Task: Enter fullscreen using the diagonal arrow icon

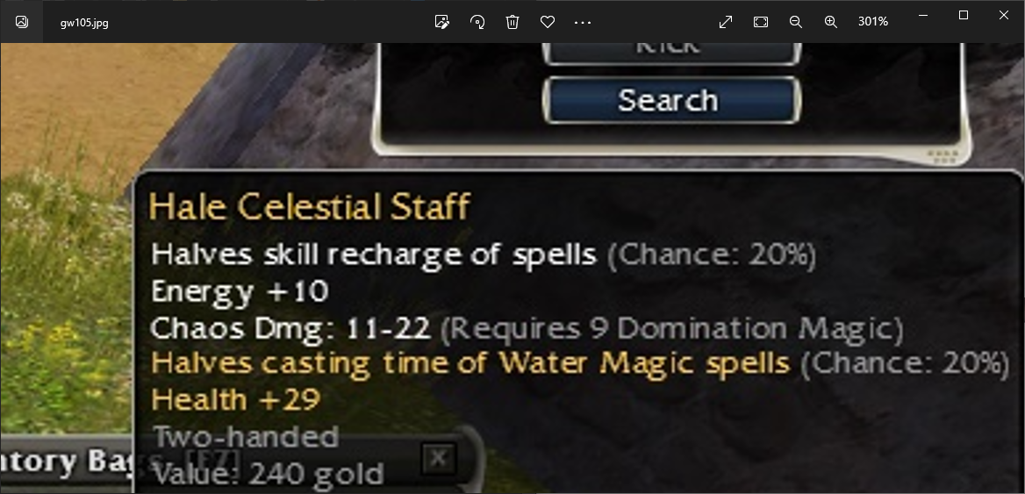Action: tap(726, 22)
